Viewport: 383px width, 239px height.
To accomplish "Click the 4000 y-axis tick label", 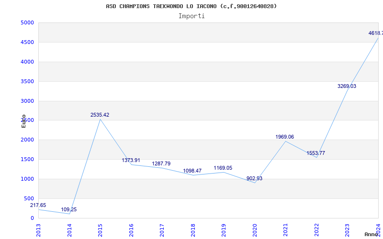I will (x=27, y=62).
